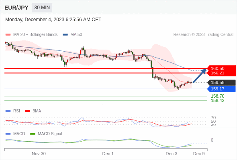This screenshot has height=160, width=237.
Task: Select the green 158.70 support label
Action: pos(217,96)
